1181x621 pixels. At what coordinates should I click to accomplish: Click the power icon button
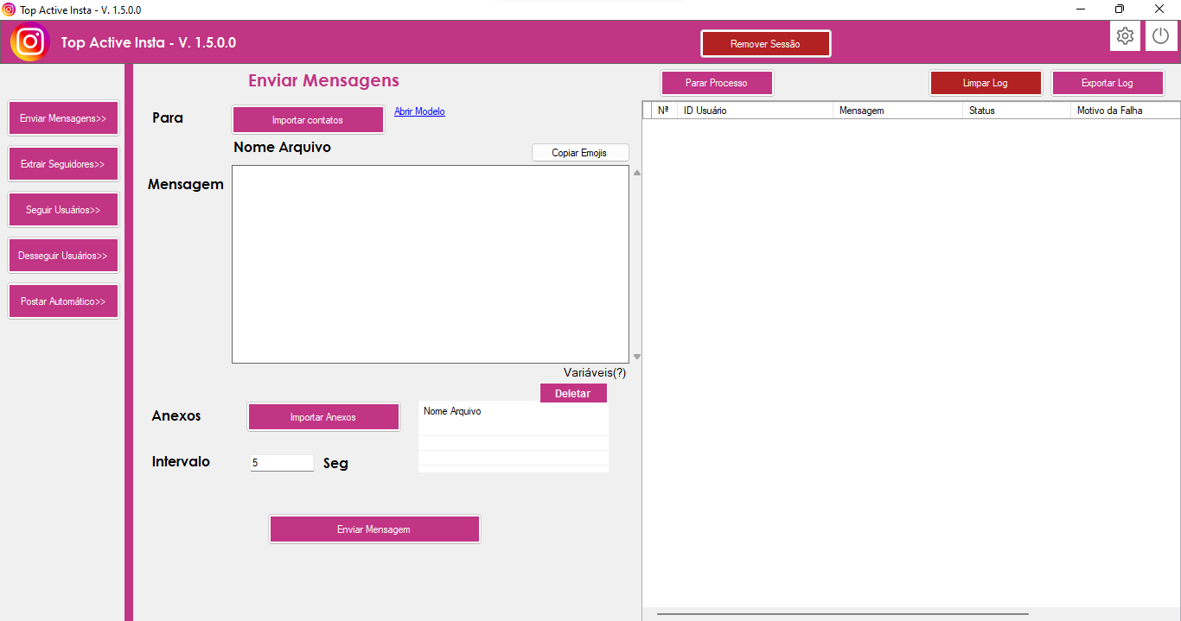(1161, 36)
